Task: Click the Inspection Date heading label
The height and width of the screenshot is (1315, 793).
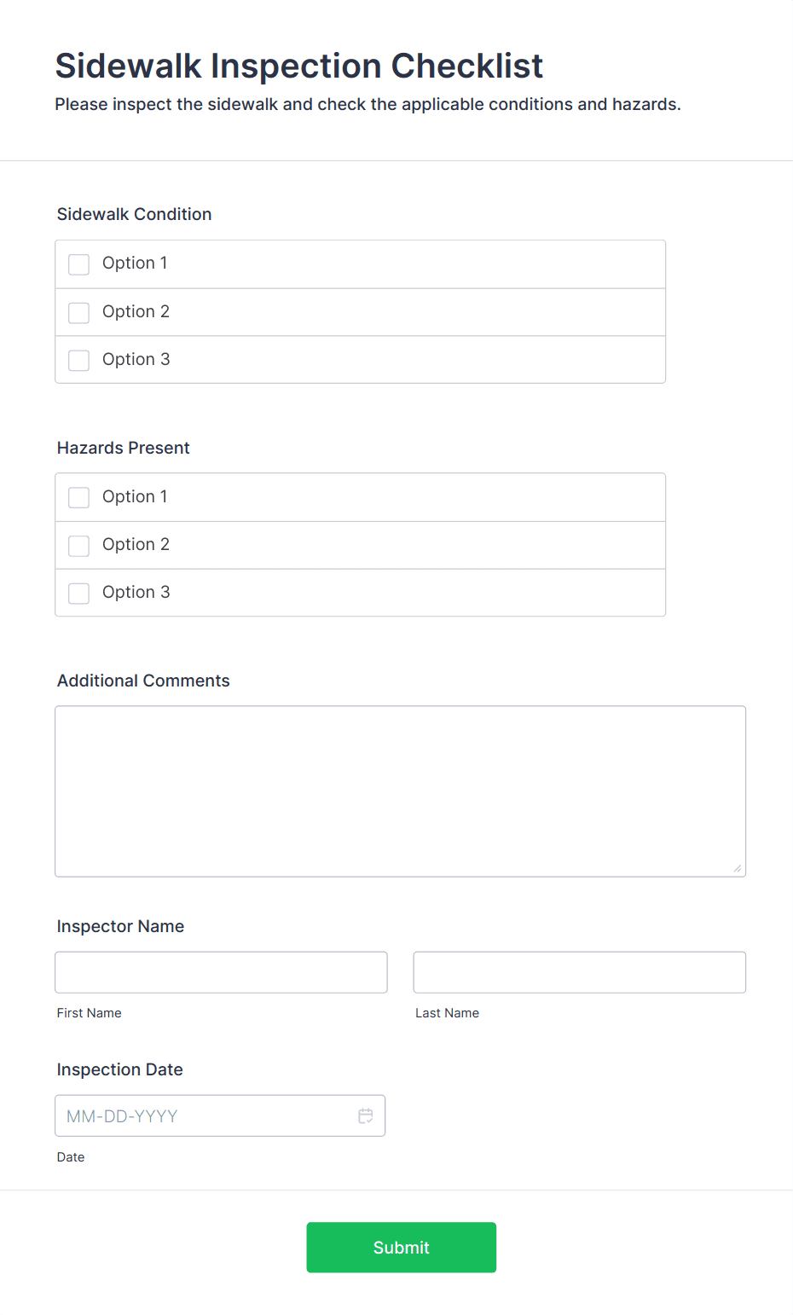Action: click(x=119, y=1069)
